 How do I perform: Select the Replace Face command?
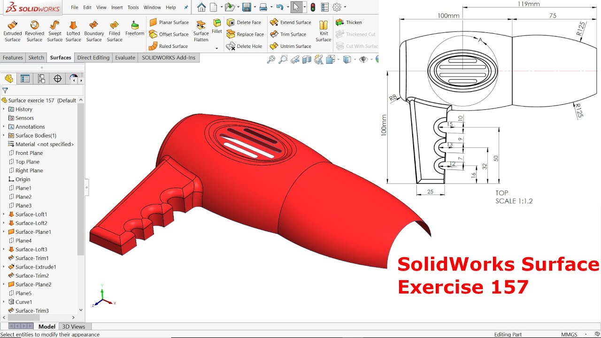pos(245,34)
